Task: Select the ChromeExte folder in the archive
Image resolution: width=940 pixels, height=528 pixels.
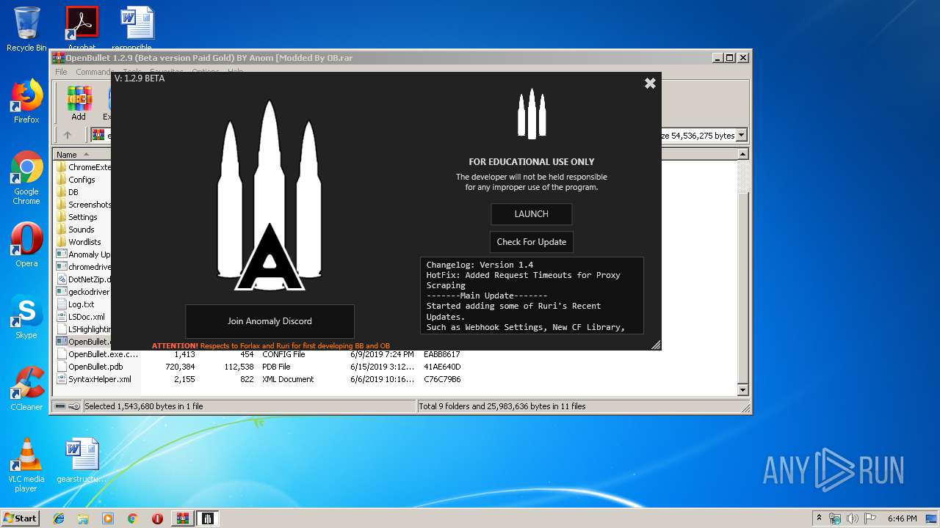Action: click(x=83, y=167)
